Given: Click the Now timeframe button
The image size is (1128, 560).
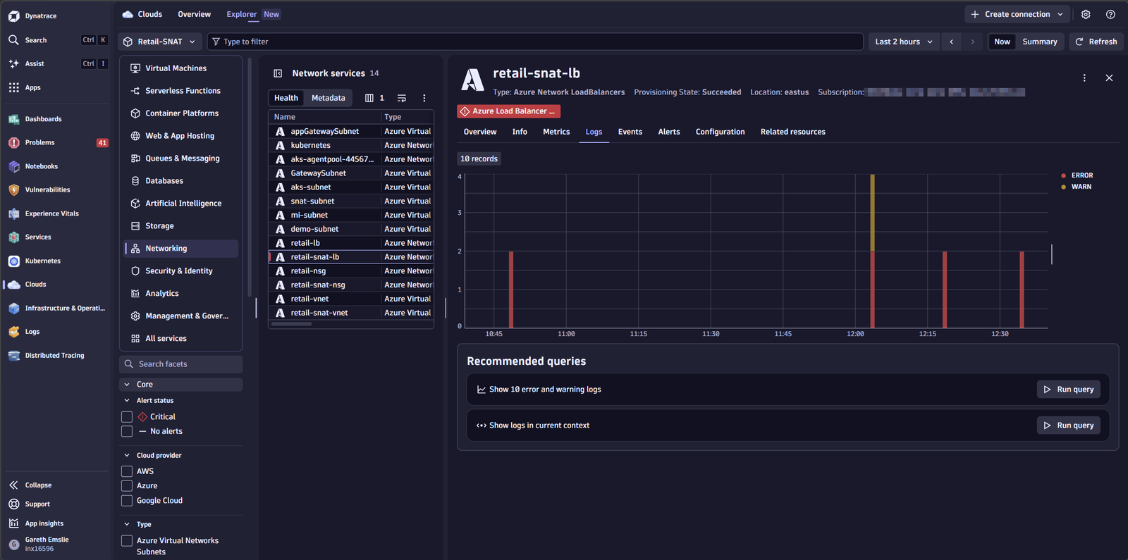Looking at the screenshot, I should (1002, 42).
